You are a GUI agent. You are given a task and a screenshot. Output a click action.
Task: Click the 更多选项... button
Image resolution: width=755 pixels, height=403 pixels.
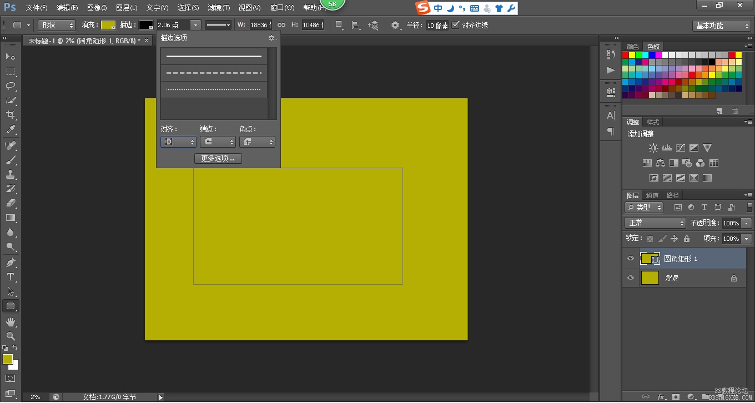218,158
